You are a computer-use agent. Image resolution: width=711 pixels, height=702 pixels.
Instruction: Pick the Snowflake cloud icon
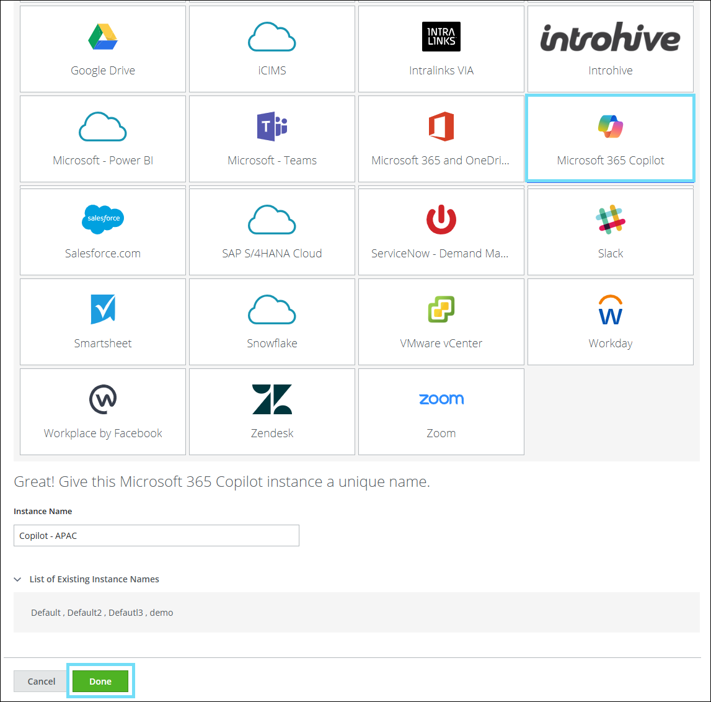point(272,309)
